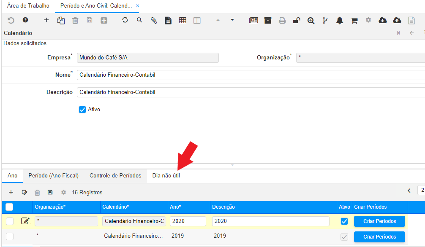Viewport: 425px width, 247px height.
Task: Open the Archive box icon
Action: [268, 20]
